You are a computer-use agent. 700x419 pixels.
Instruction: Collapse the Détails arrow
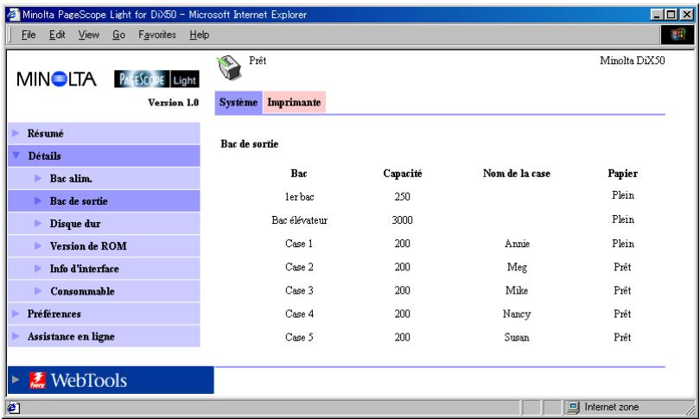[16, 156]
